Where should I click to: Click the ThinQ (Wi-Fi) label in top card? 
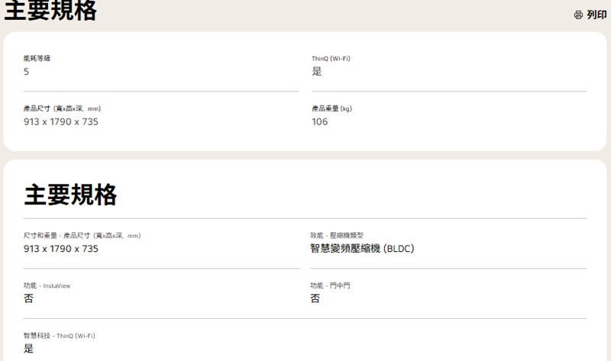331,58
